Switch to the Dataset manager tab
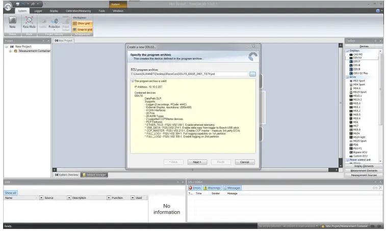Image resolution: width=386 pixels, height=231 pixels. pyautogui.click(x=94, y=175)
